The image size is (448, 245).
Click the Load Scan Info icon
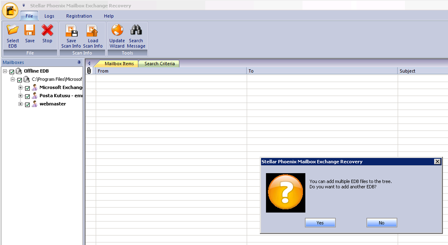click(x=93, y=30)
